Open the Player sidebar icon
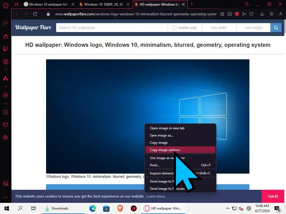This screenshot has height=214, width=286. pos(6,95)
